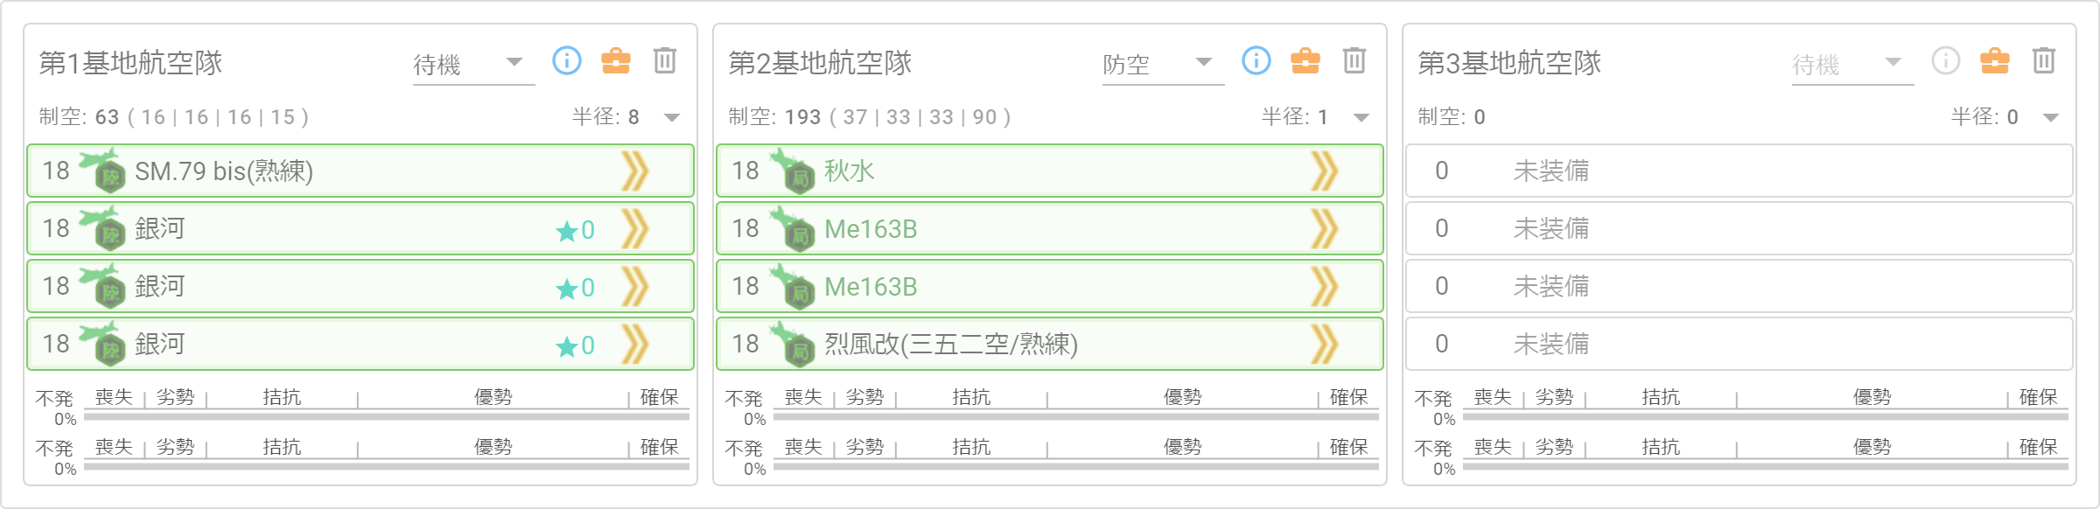Click proficiency chevrons on 秋水 row
The height and width of the screenshot is (509, 2100).
tap(1325, 171)
